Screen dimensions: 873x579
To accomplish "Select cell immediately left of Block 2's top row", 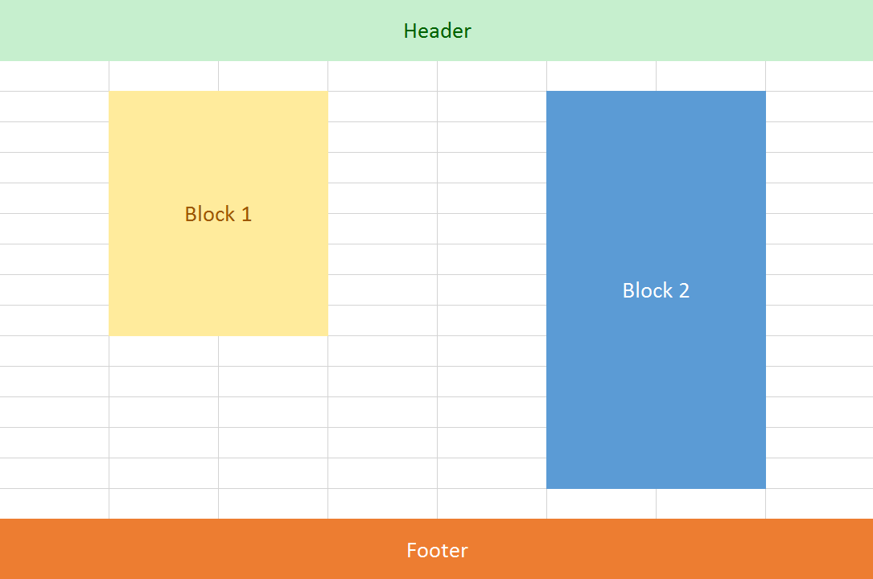I will (492, 106).
